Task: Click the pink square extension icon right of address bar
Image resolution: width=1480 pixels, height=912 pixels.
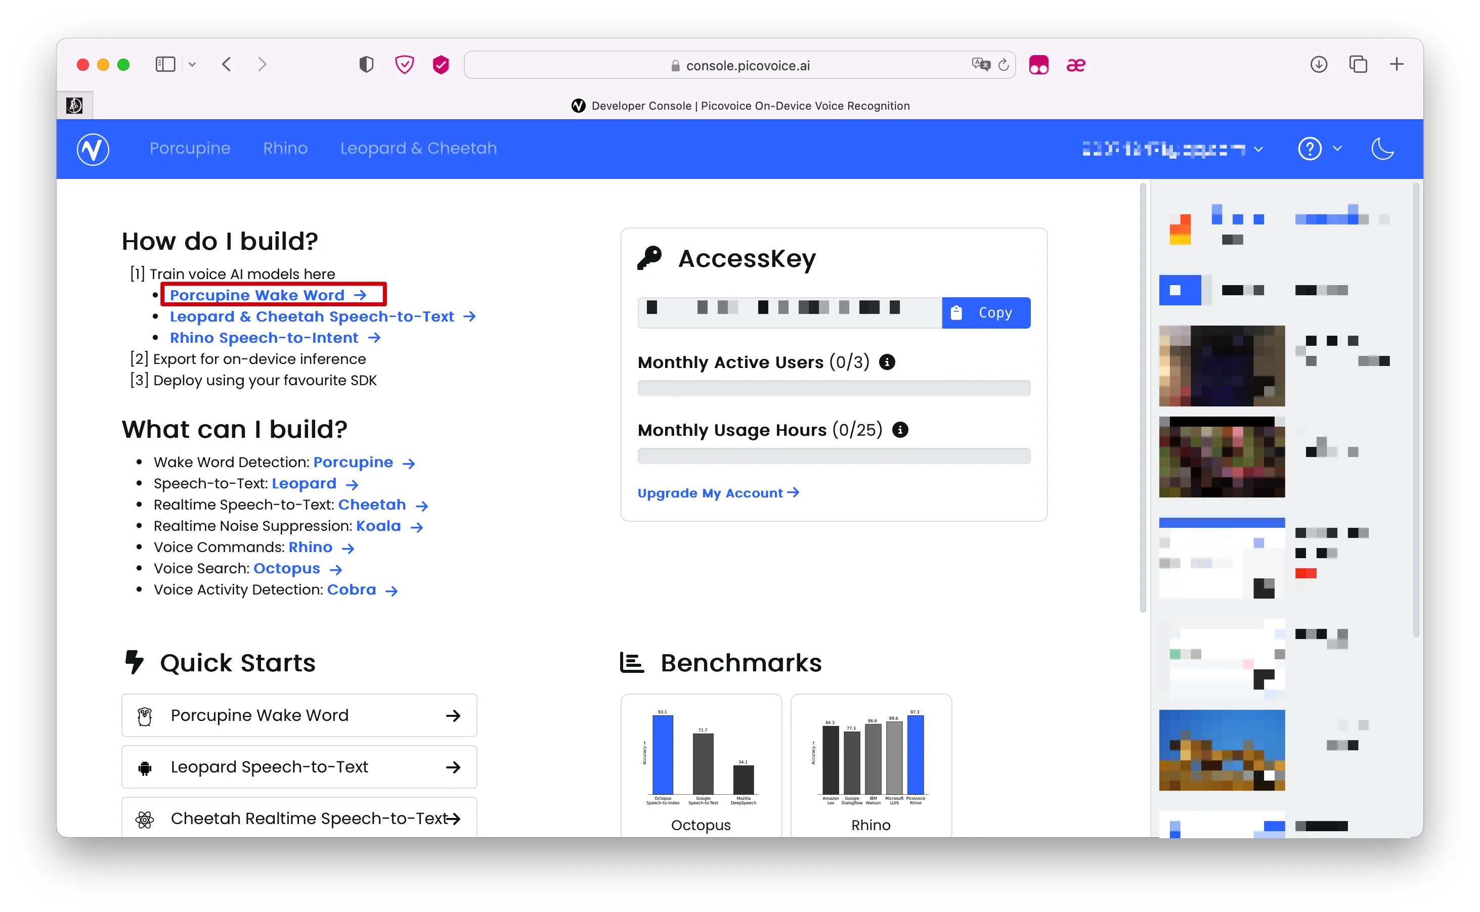Action: (1038, 65)
